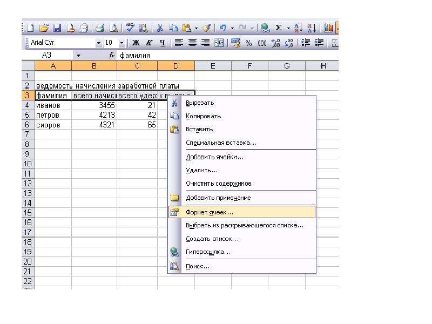Viewport: 432px width, 324px height.
Task: Toggle italic К formatting
Action: tap(149, 43)
